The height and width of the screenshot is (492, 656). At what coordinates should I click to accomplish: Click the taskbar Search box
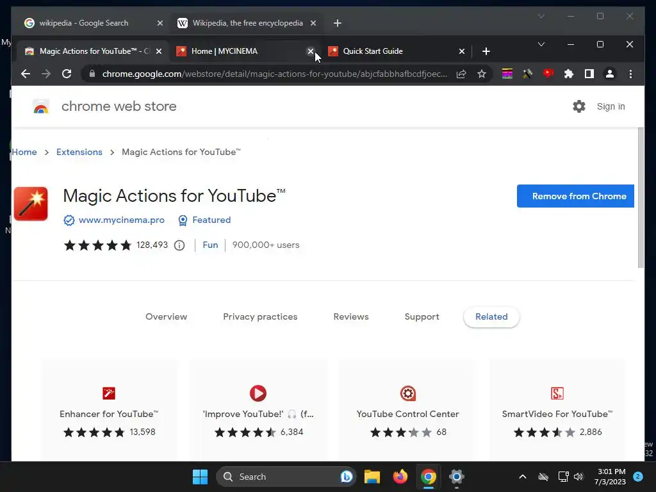point(285,477)
